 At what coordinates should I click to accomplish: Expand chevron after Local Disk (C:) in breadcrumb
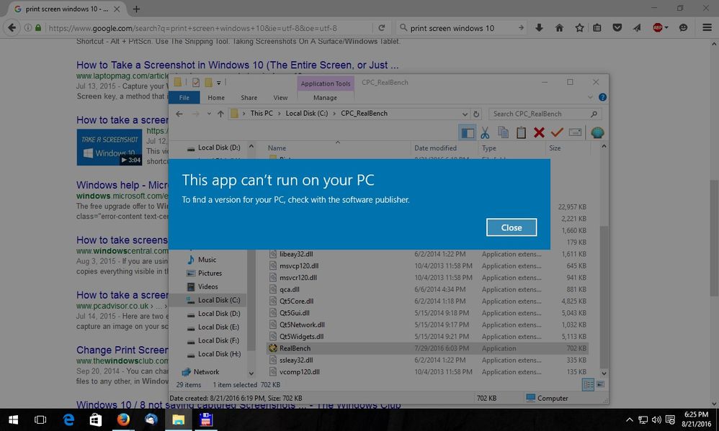click(x=334, y=114)
